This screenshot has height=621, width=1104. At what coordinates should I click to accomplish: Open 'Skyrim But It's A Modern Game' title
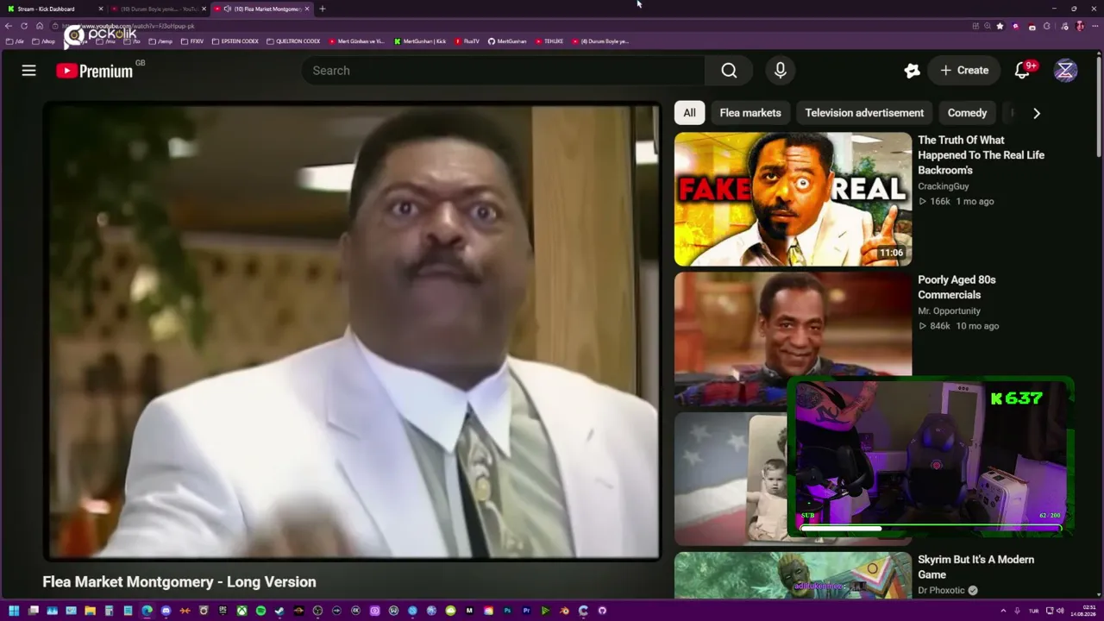[x=975, y=567]
